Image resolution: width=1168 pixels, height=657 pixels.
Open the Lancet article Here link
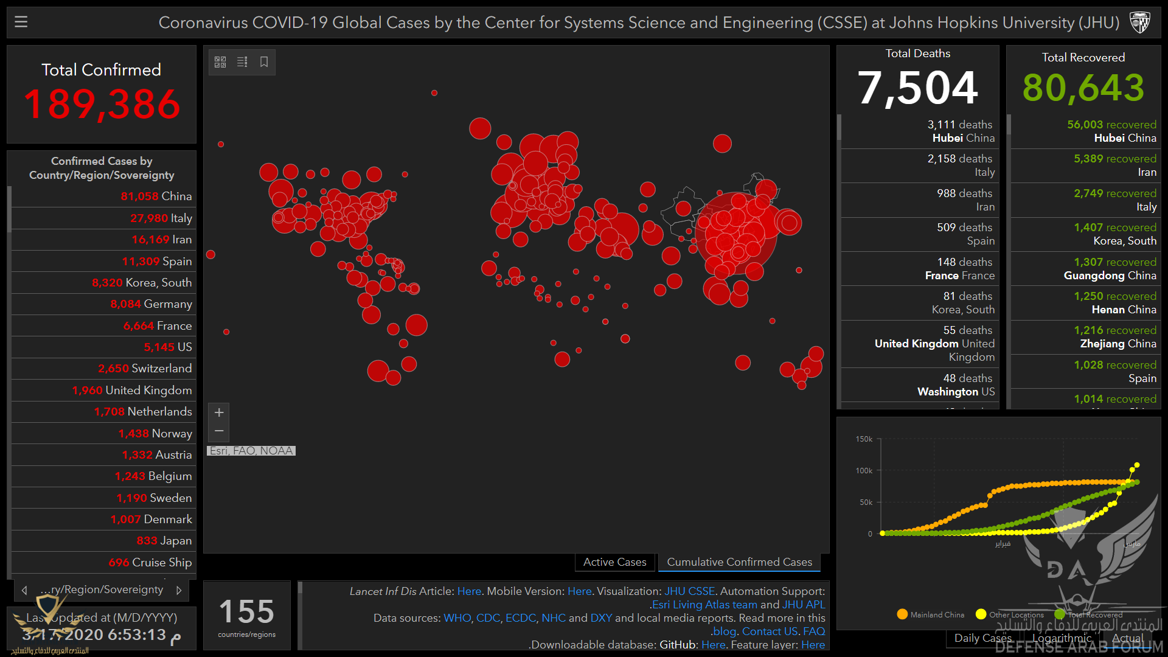pyautogui.click(x=469, y=591)
